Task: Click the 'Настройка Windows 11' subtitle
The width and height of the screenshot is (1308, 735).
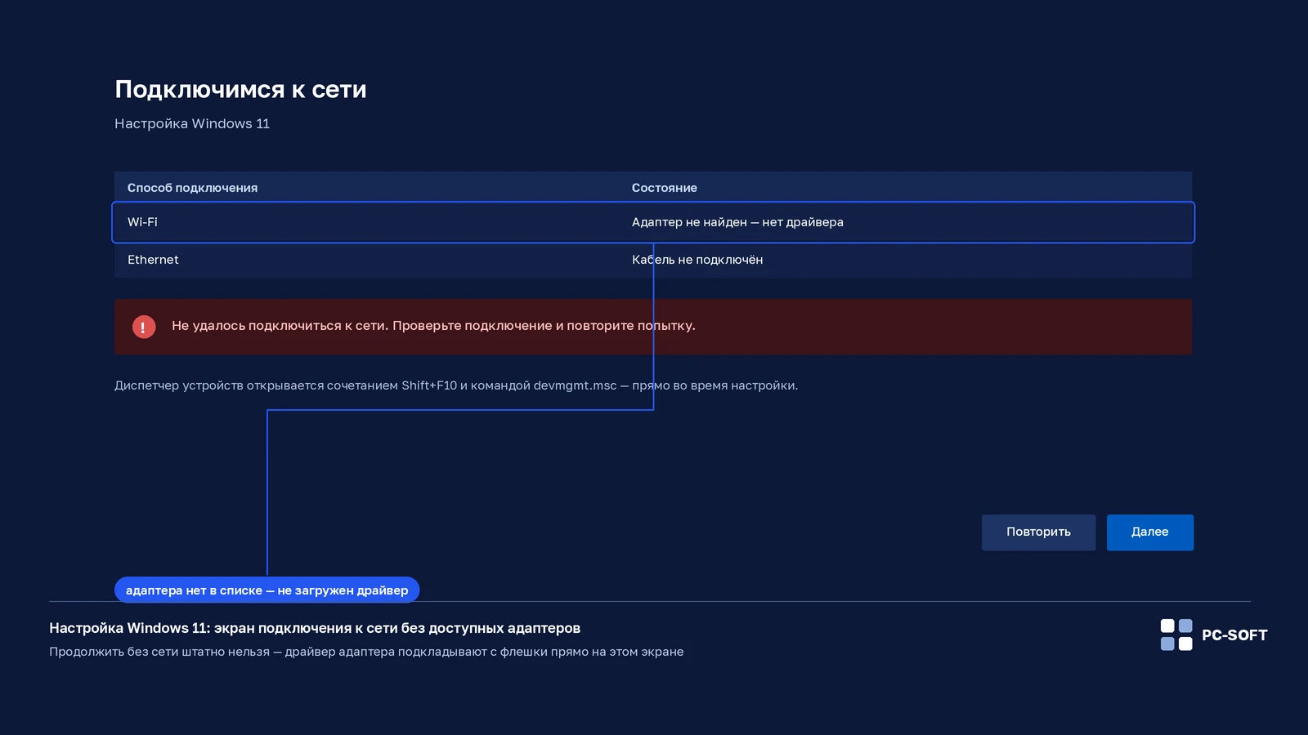Action: pyautogui.click(x=192, y=123)
